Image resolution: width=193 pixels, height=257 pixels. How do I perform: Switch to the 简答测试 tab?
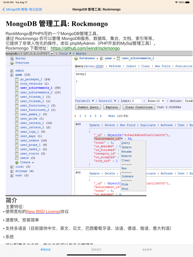click(x=96, y=250)
